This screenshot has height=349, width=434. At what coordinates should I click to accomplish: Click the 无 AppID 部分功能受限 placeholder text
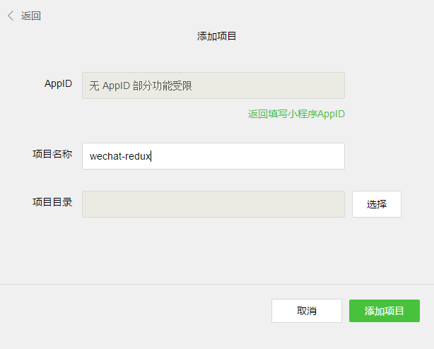click(x=141, y=85)
